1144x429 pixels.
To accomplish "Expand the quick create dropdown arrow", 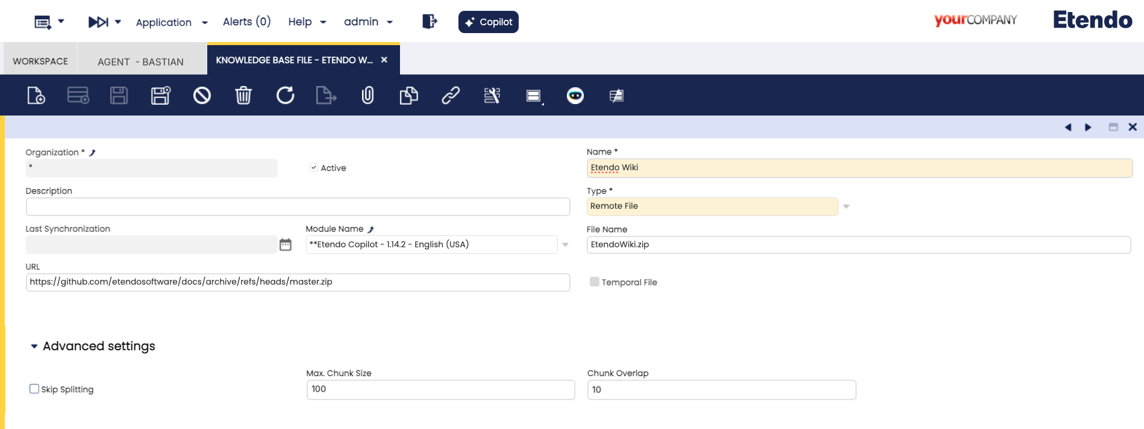I will pos(61,22).
